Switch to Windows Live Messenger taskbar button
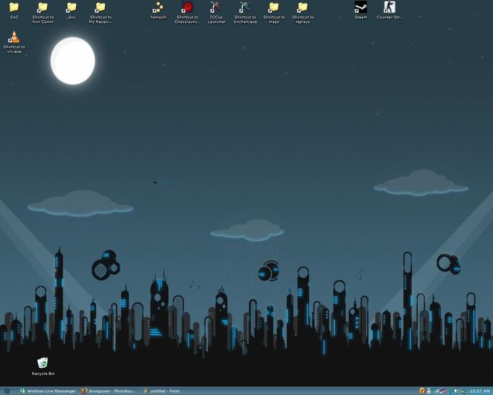 pyautogui.click(x=48, y=391)
